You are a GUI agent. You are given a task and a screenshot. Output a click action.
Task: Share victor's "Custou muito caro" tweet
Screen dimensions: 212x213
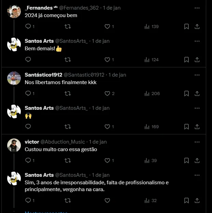197,160
